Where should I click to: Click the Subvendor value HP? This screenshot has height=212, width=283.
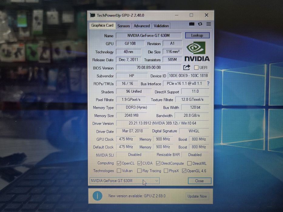pos(132,76)
